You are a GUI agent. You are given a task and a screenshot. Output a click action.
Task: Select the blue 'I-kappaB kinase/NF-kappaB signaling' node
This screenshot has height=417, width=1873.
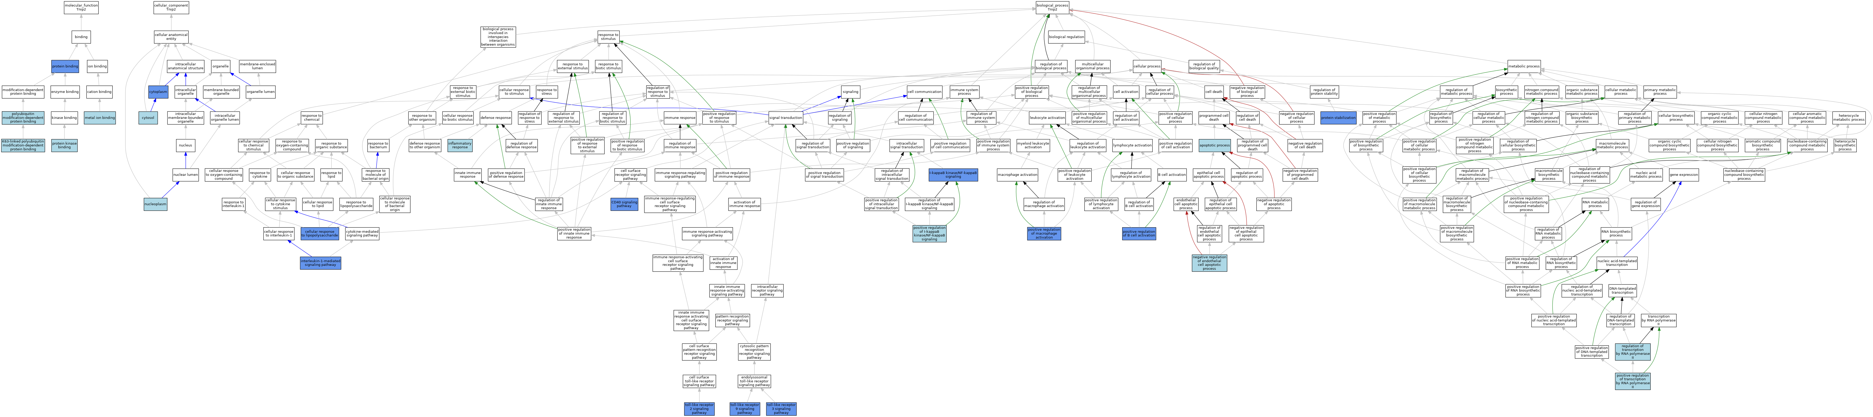[953, 175]
